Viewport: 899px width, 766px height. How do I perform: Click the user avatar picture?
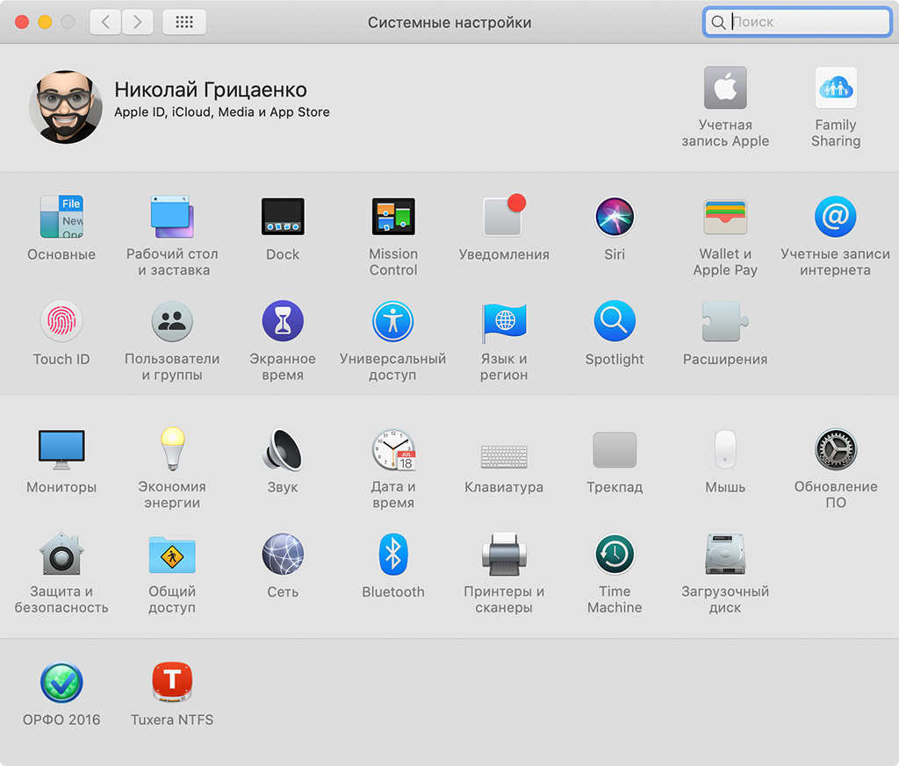click(65, 107)
